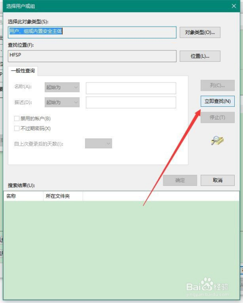This screenshot has width=243, height=303.
Task: Close the 选择用户或组 dialog
Action: (234, 6)
